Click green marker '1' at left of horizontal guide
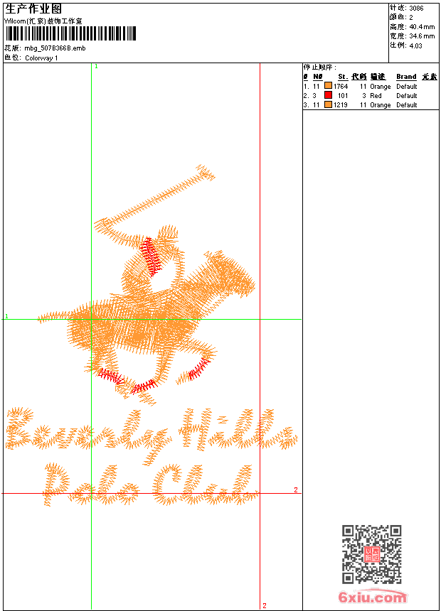441x611 pixels. coord(6,316)
